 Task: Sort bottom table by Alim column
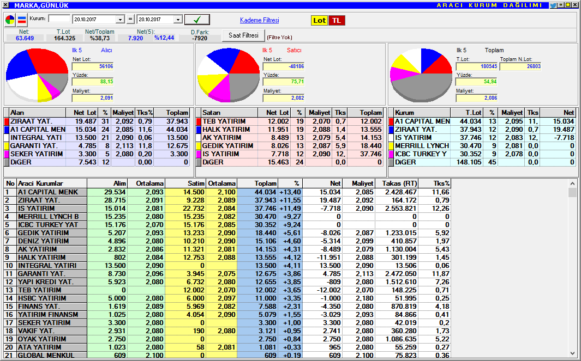pos(107,183)
